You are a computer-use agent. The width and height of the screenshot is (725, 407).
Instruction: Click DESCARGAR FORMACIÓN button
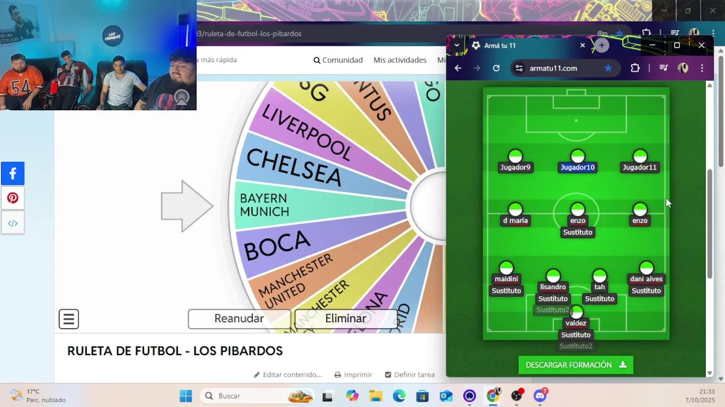575,365
